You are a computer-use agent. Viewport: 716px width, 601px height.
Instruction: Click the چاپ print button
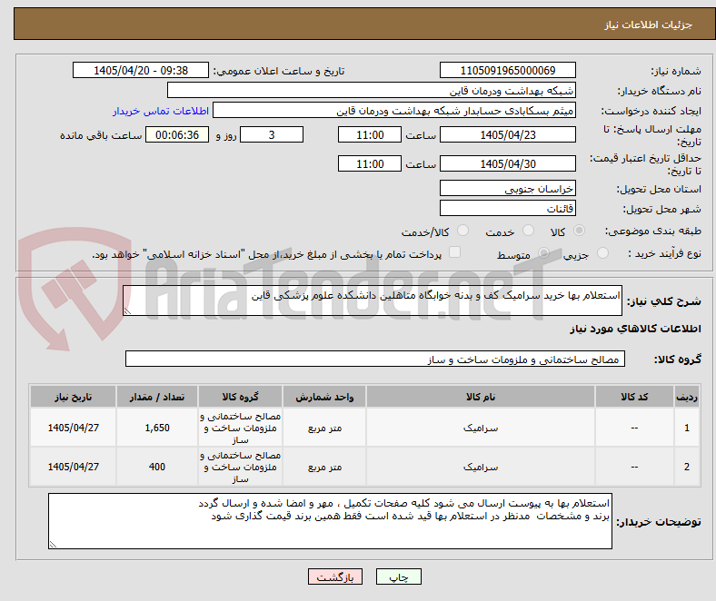click(398, 576)
